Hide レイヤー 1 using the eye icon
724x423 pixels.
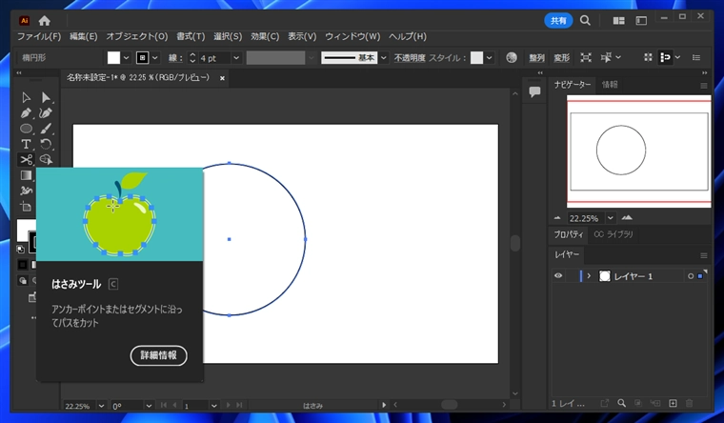click(x=559, y=276)
